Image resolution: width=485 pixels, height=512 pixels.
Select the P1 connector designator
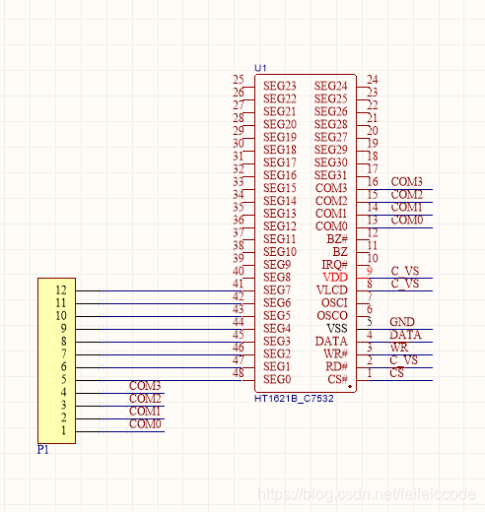[x=42, y=449]
